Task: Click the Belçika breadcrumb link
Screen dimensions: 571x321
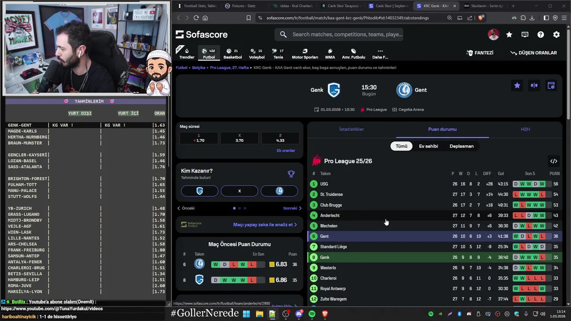Action: (199, 68)
